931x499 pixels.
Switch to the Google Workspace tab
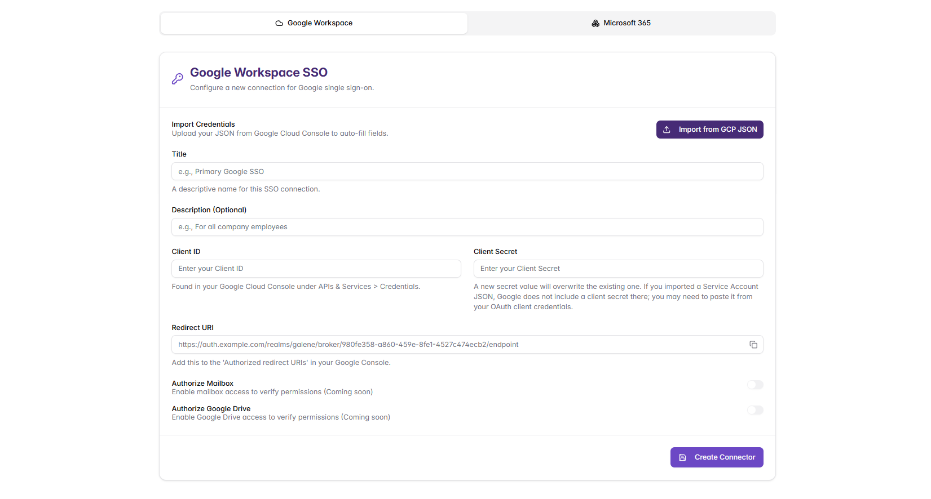point(314,23)
